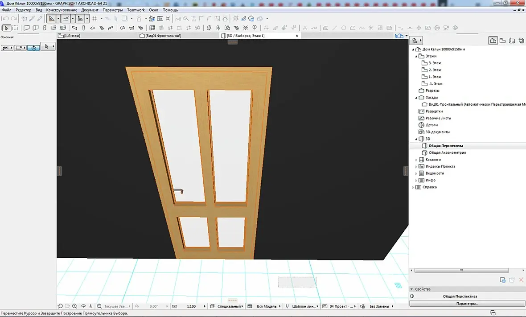Collapse the Этажи tree node
The image size is (526, 317).
[417, 56]
